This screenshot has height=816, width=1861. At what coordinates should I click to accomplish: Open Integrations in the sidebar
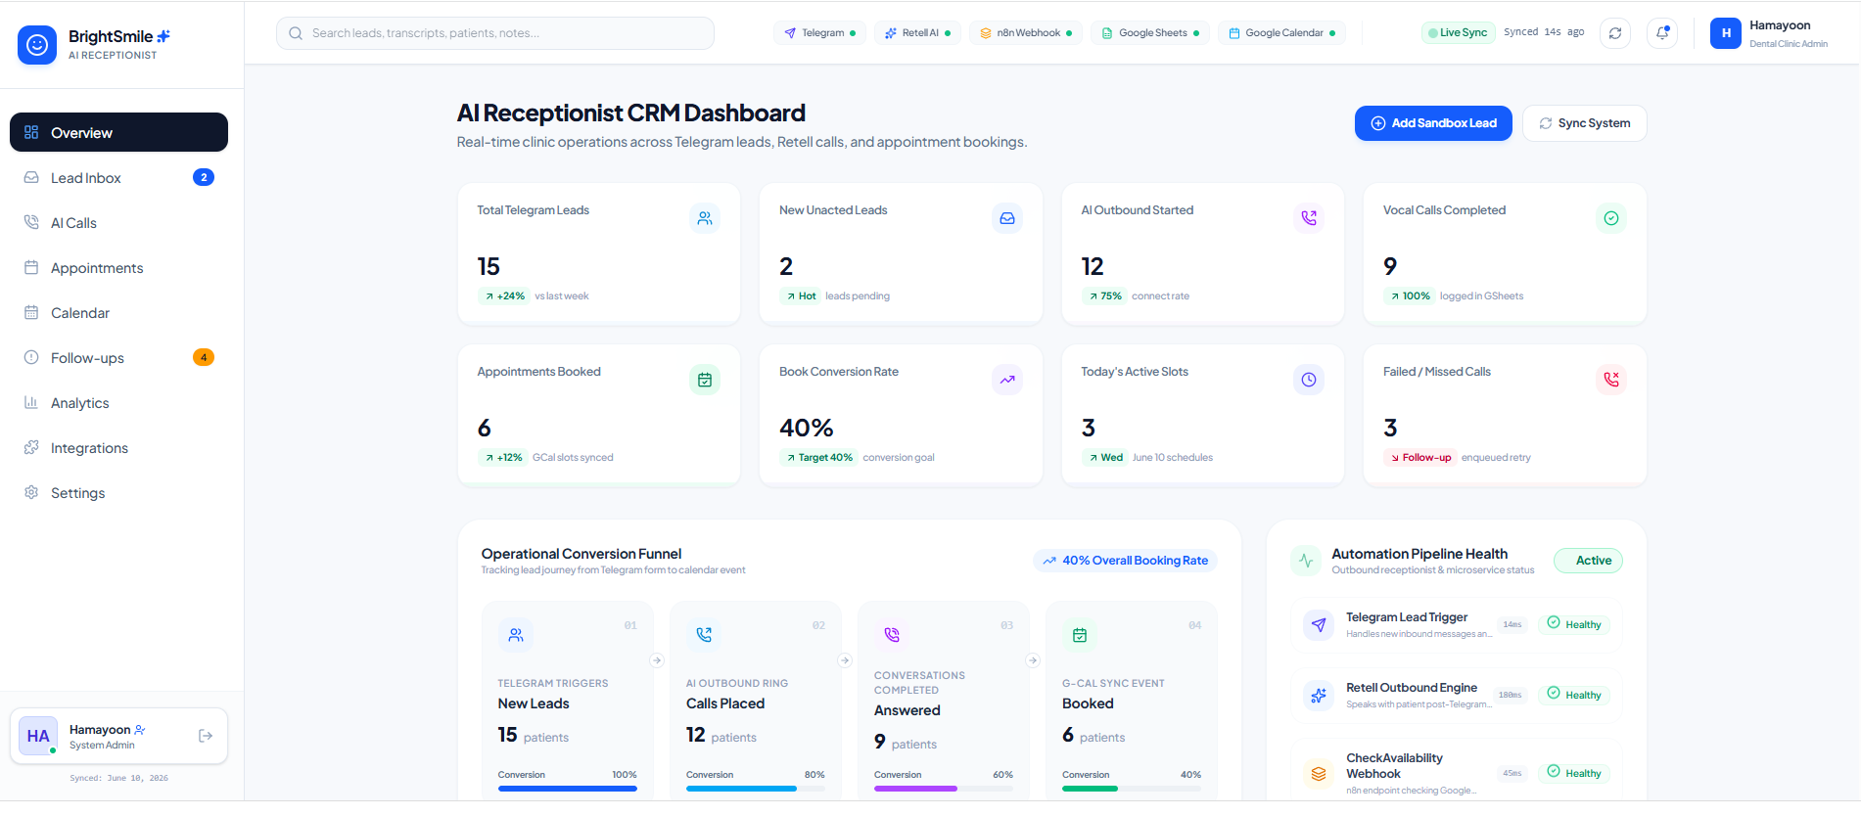point(118,447)
